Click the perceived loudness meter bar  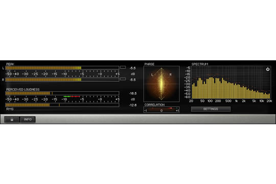coord(62,93)
